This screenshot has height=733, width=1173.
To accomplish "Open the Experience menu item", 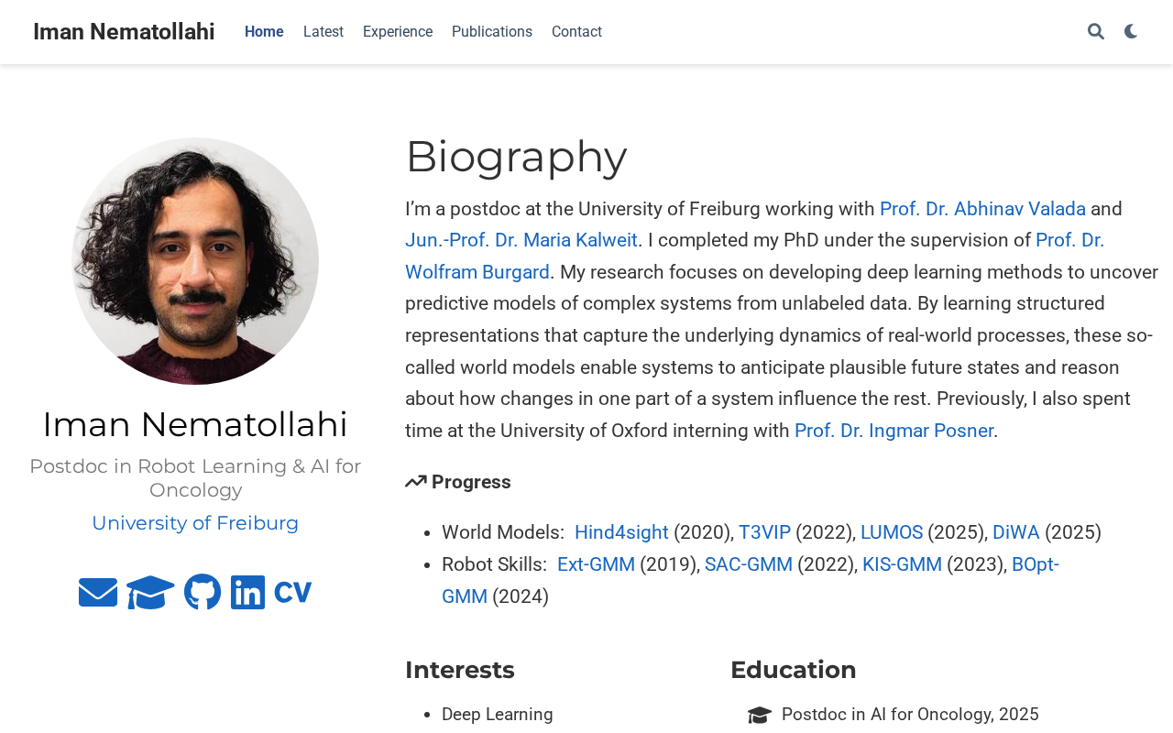I will point(398,32).
